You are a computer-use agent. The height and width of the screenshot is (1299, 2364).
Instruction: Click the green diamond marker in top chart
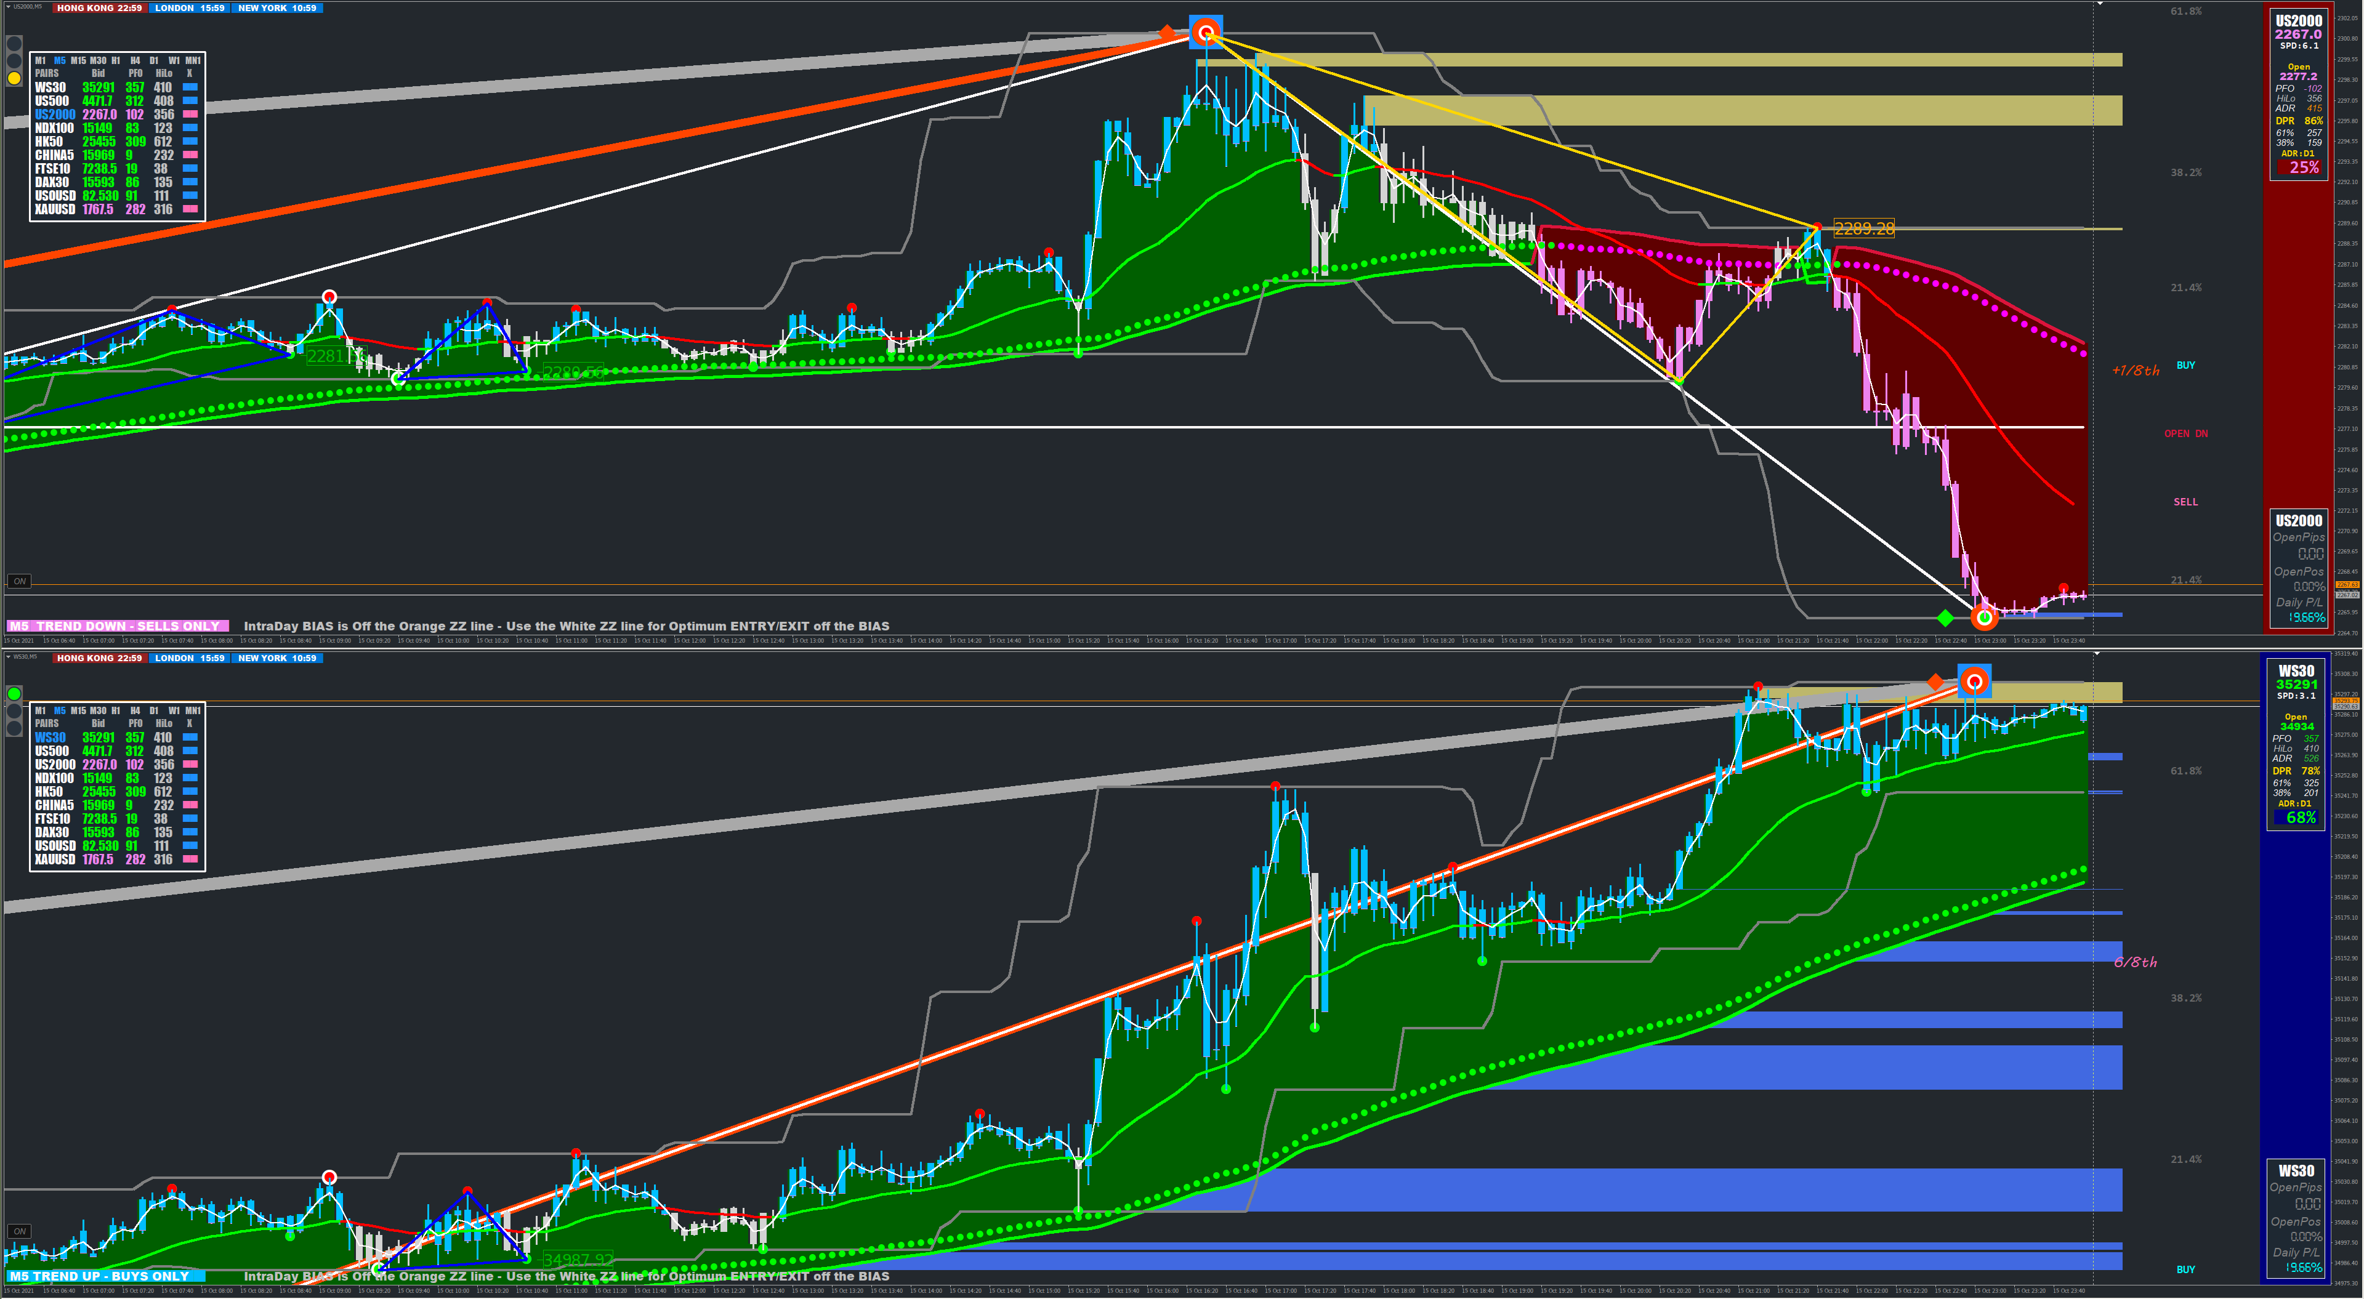[1945, 619]
